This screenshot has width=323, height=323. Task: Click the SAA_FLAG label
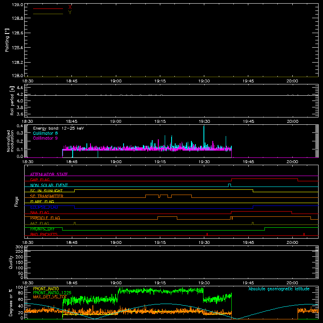click(40, 212)
